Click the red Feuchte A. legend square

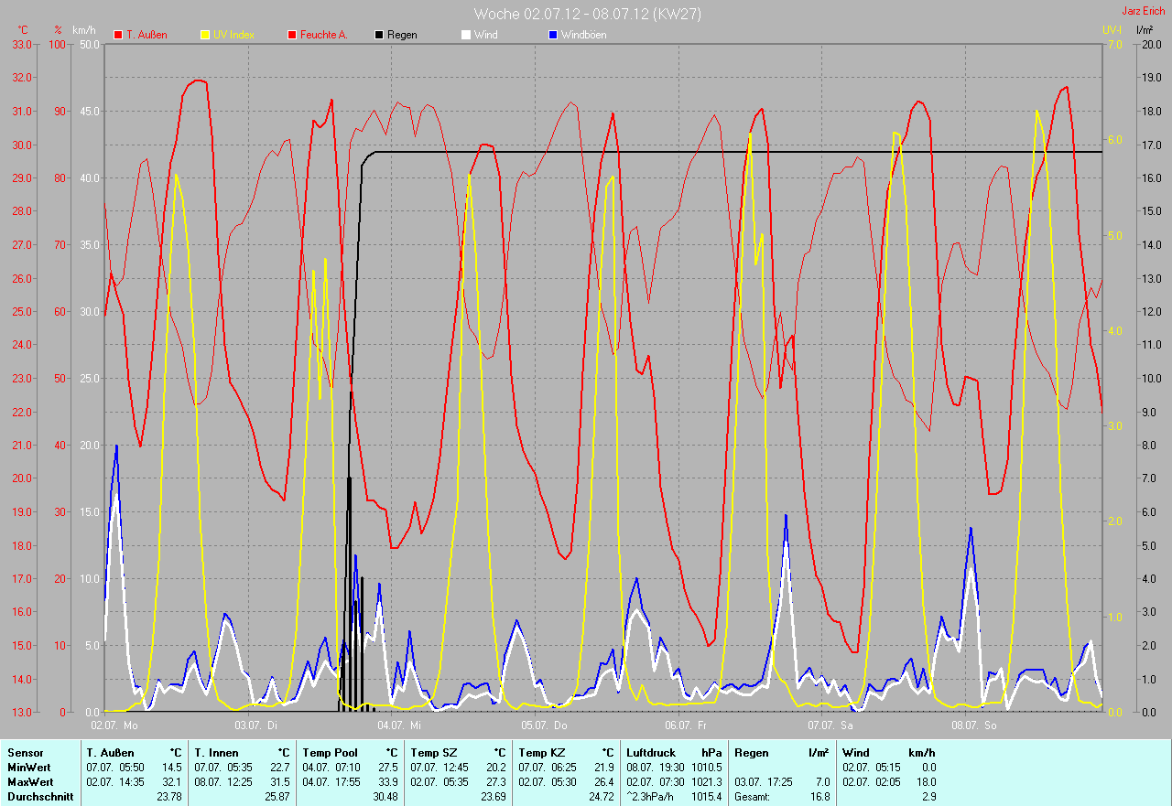[x=292, y=35]
